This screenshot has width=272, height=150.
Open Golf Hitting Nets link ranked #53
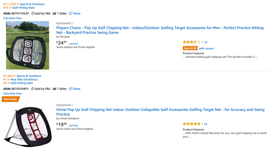click(x=23, y=8)
